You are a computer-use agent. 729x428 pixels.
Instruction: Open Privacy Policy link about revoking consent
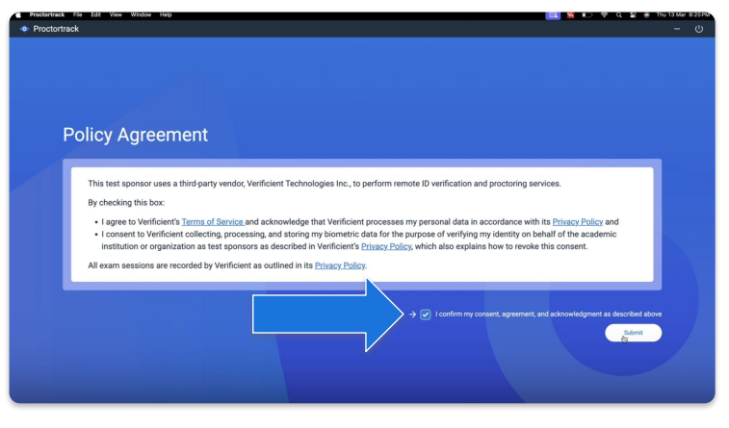tap(386, 246)
